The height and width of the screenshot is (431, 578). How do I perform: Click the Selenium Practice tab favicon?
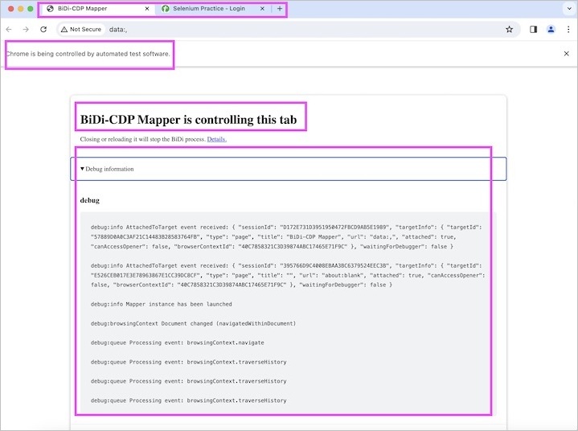[x=166, y=9]
